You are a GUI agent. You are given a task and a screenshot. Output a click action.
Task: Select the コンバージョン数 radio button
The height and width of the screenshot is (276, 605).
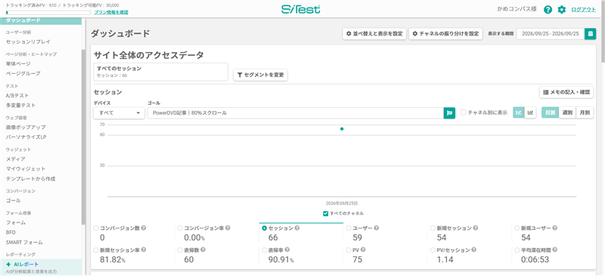tap(96, 228)
